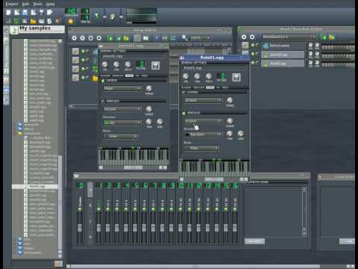Toggle the Chords enable LED in left instrument window

pos(103,81)
